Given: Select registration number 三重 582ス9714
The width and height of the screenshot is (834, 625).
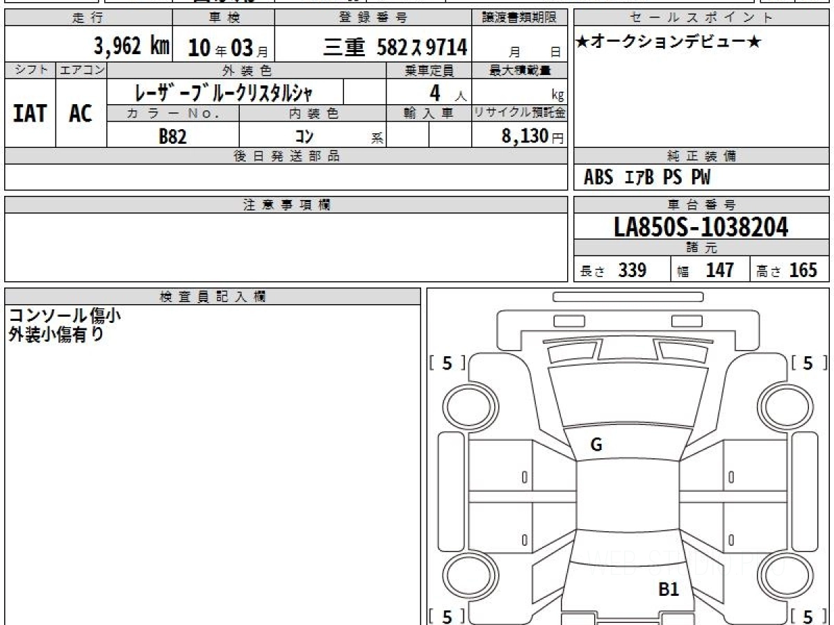Looking at the screenshot, I should (x=395, y=47).
